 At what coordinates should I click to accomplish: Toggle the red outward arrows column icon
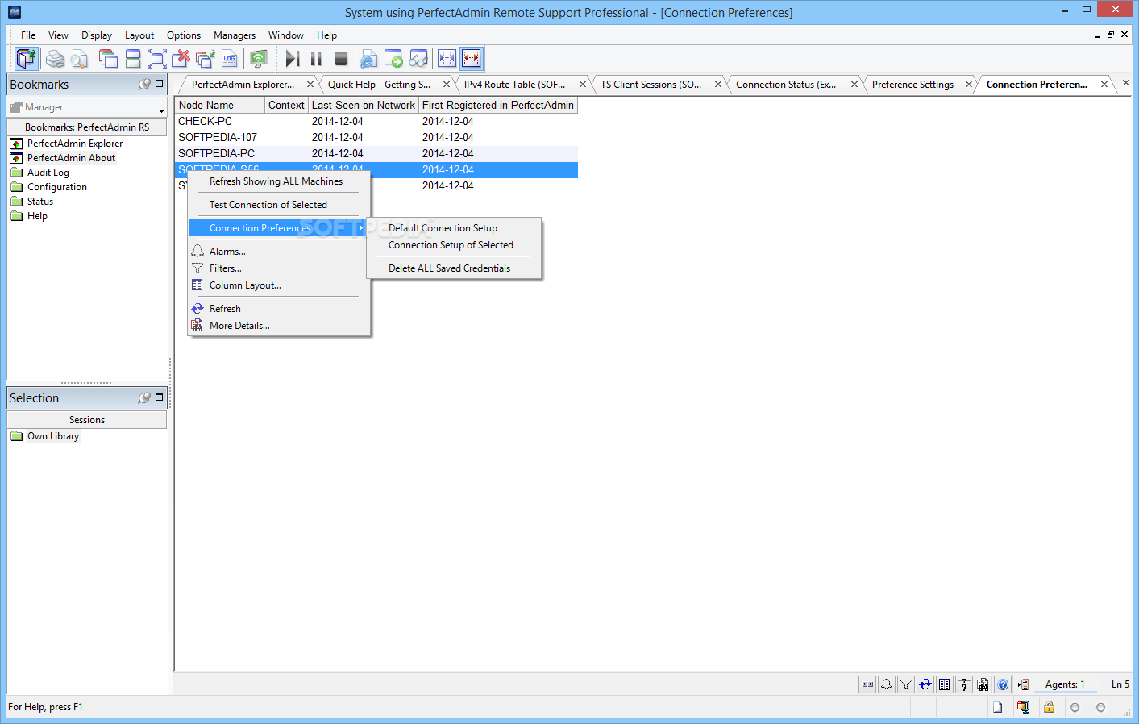pyautogui.click(x=472, y=59)
